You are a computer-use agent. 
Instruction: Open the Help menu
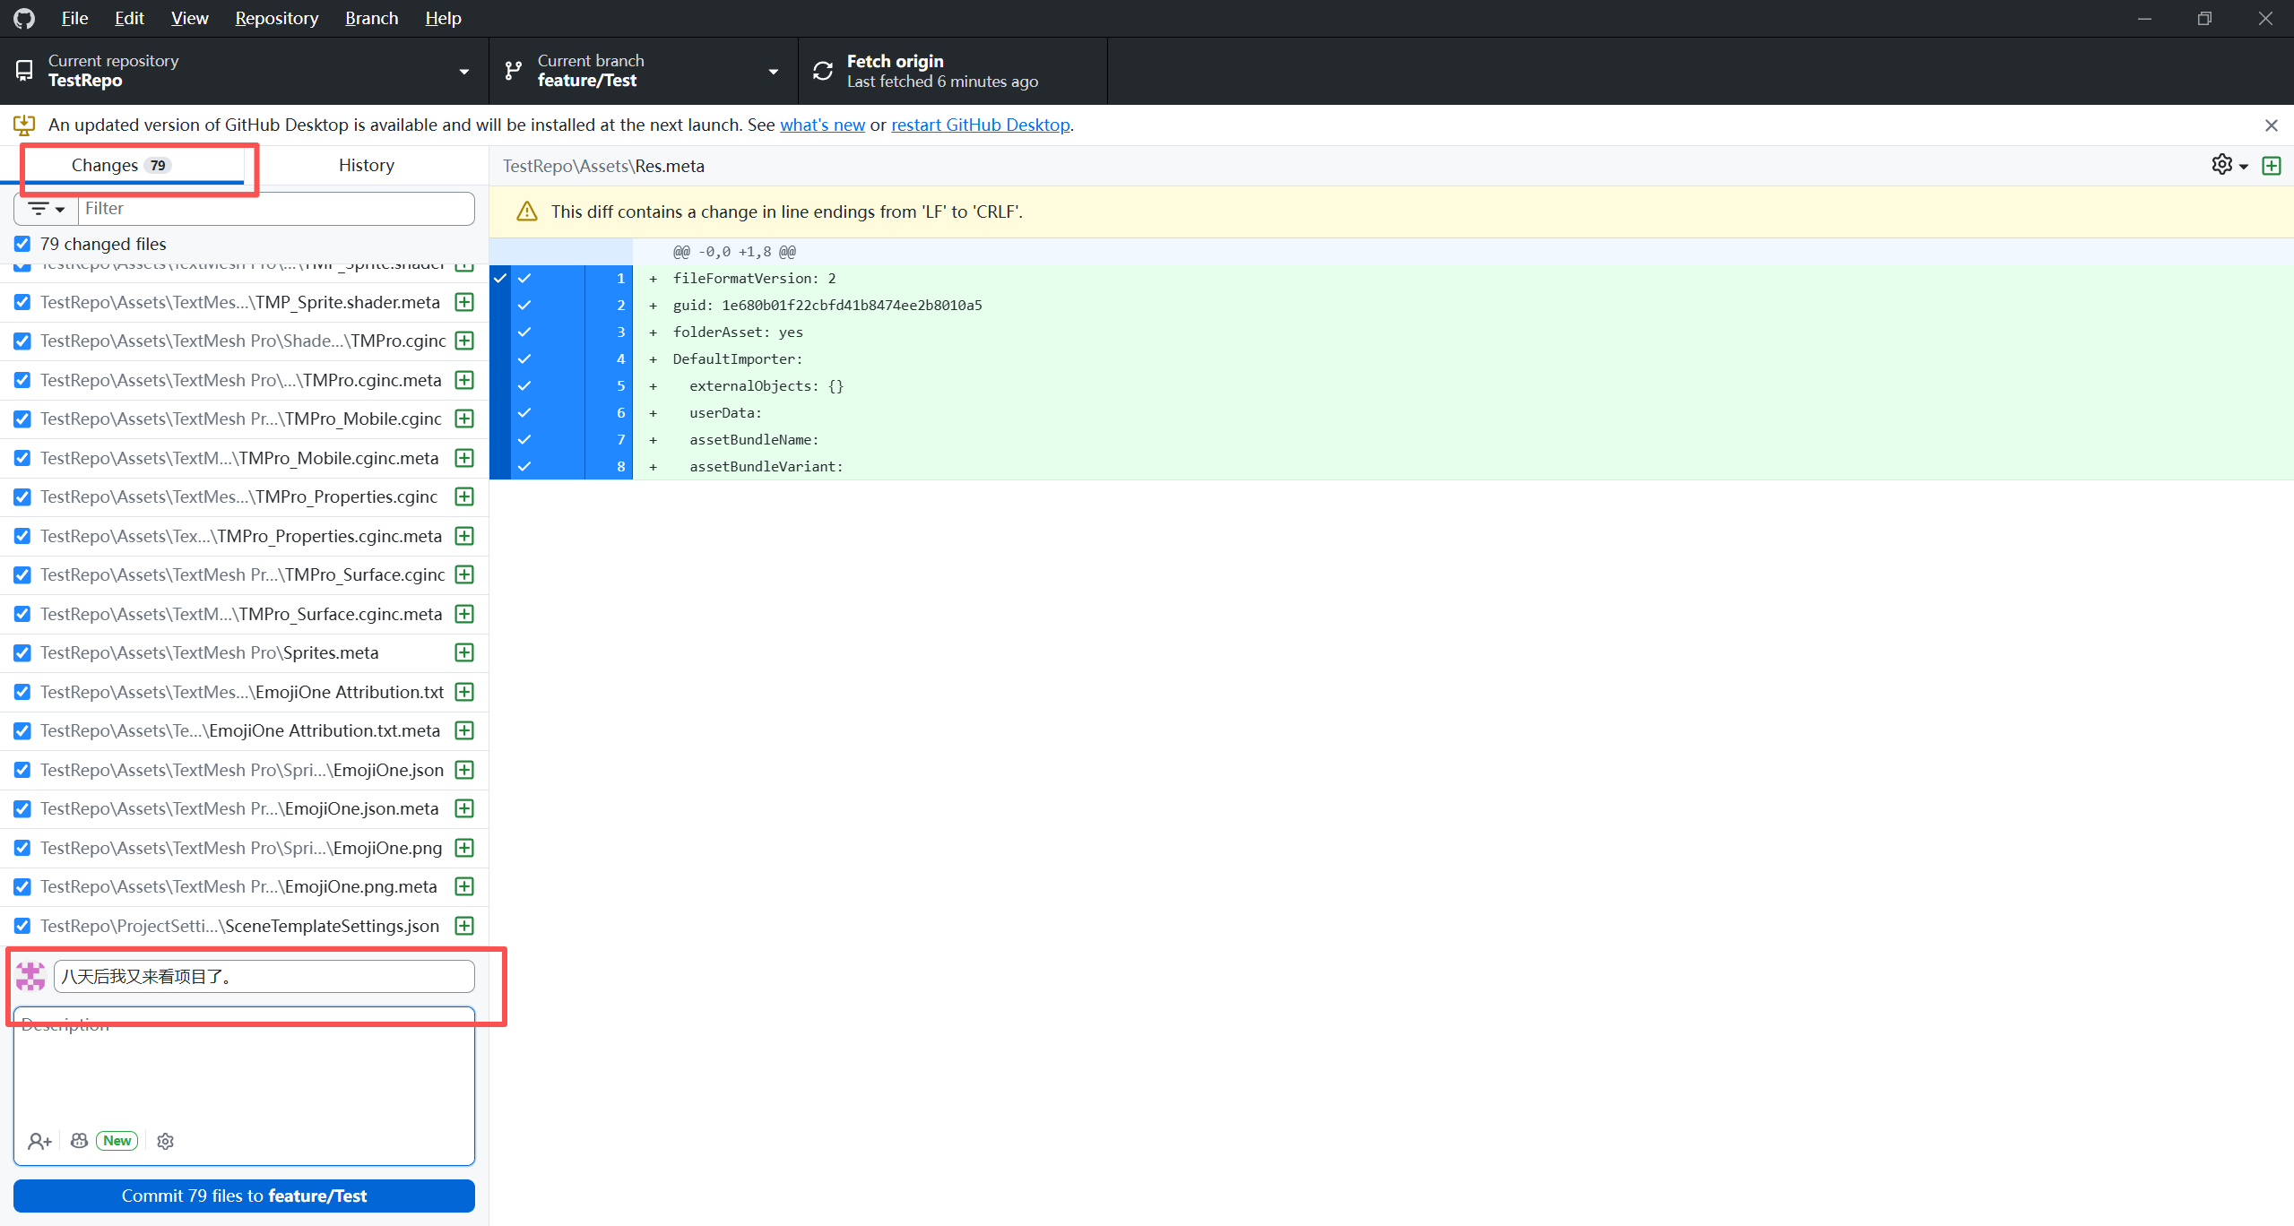click(x=443, y=18)
